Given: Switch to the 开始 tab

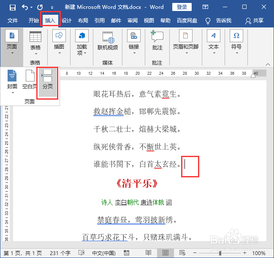Looking at the screenshot, I should point(33,20).
